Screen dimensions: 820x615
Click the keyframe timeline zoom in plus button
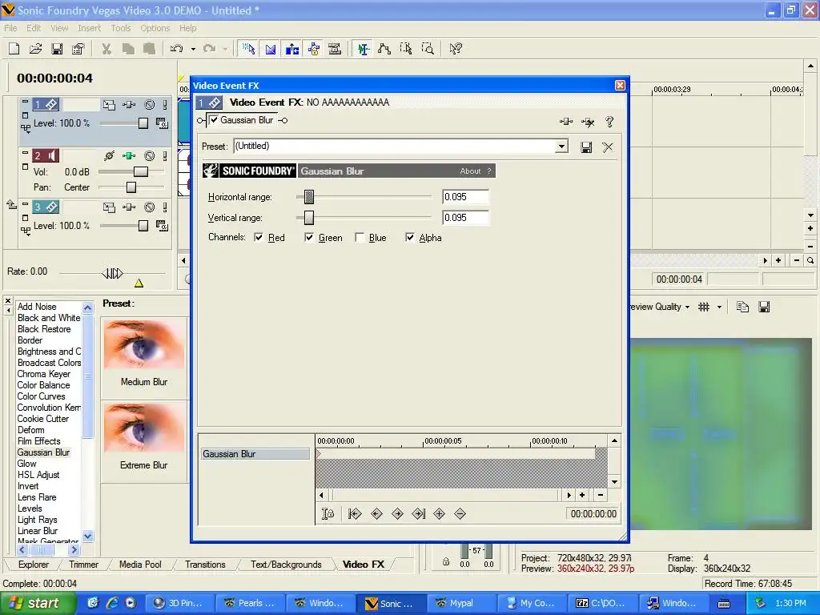coord(582,495)
